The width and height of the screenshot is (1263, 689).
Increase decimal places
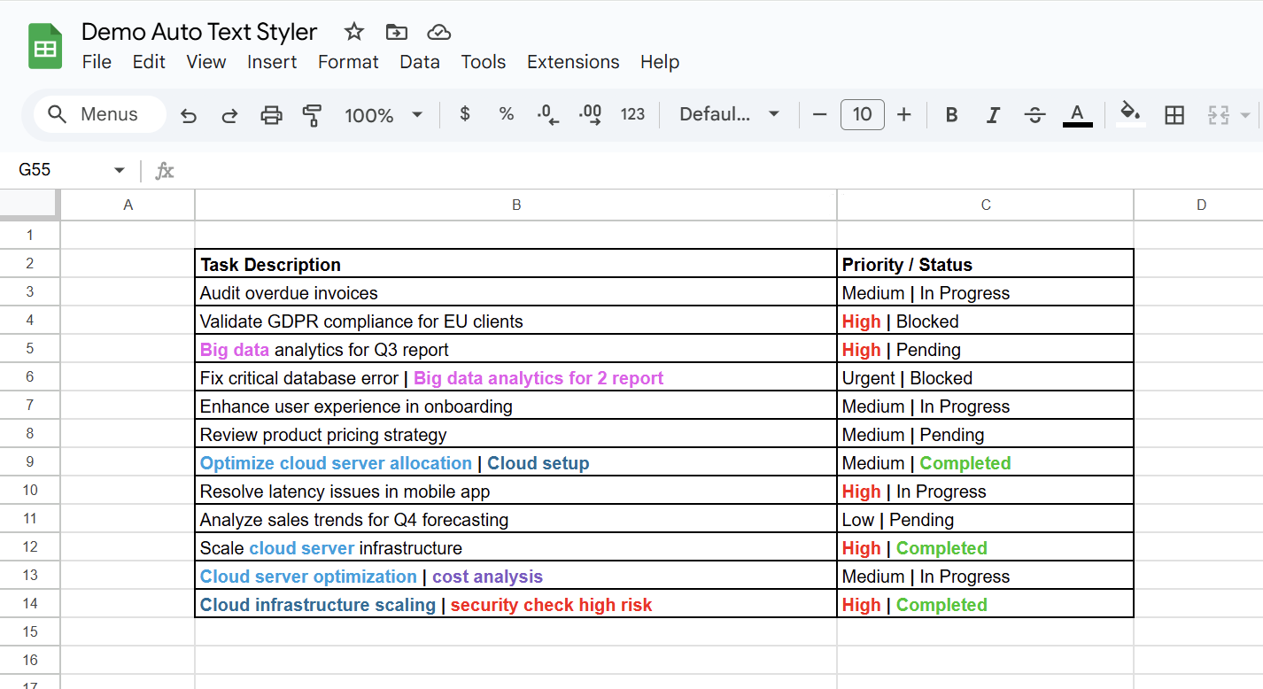click(x=589, y=114)
